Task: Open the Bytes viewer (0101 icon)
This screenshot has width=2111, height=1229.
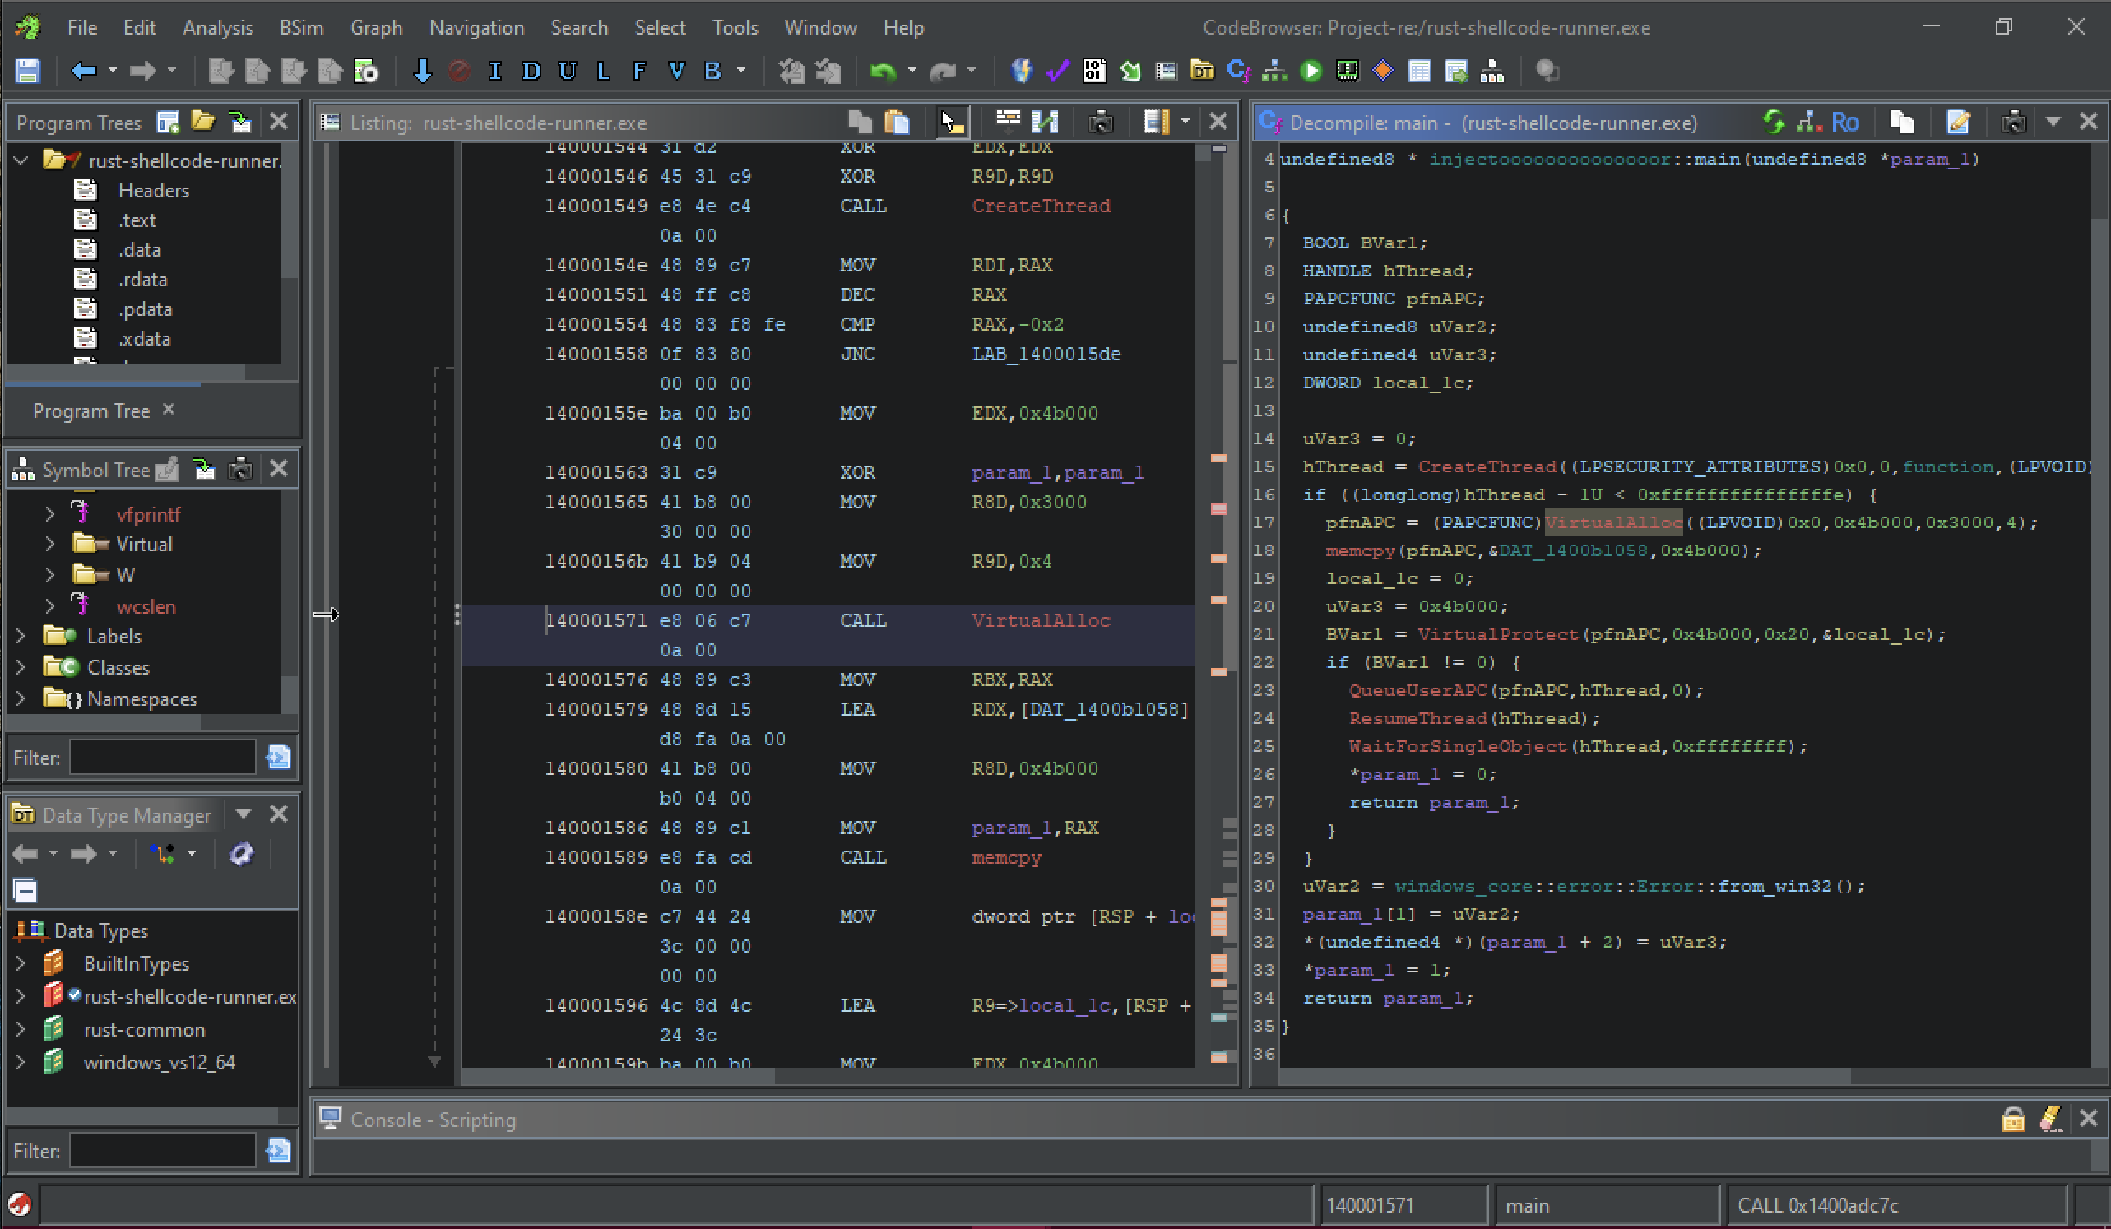Action: tap(1094, 72)
